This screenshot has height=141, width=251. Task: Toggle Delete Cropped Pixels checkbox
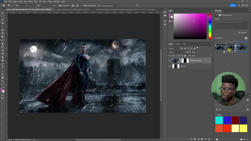click(x=82, y=6)
